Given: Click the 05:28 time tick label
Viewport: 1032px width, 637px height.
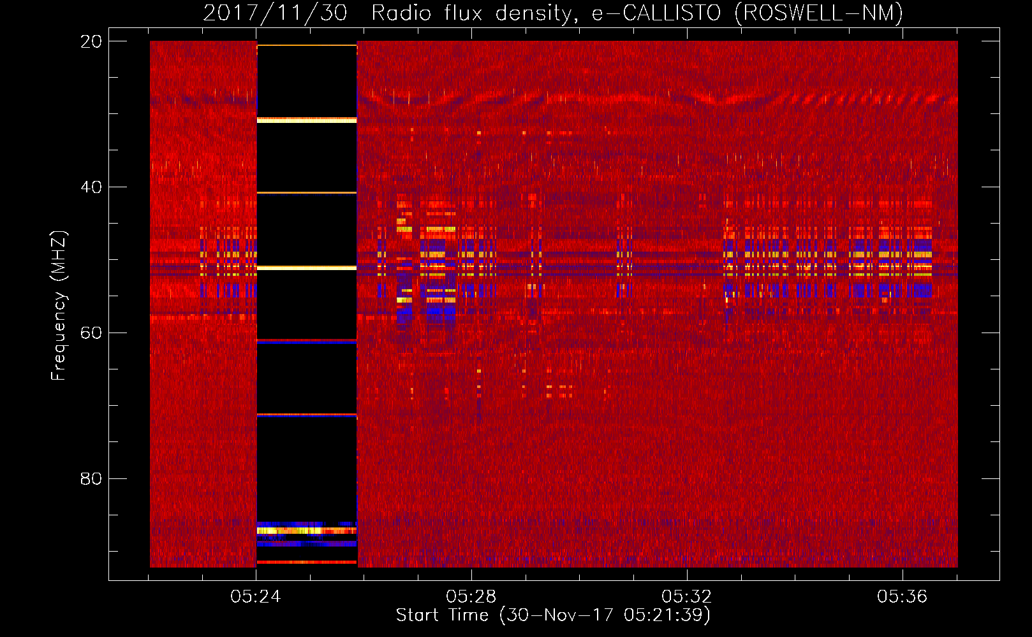Looking at the screenshot, I should pyautogui.click(x=471, y=596).
